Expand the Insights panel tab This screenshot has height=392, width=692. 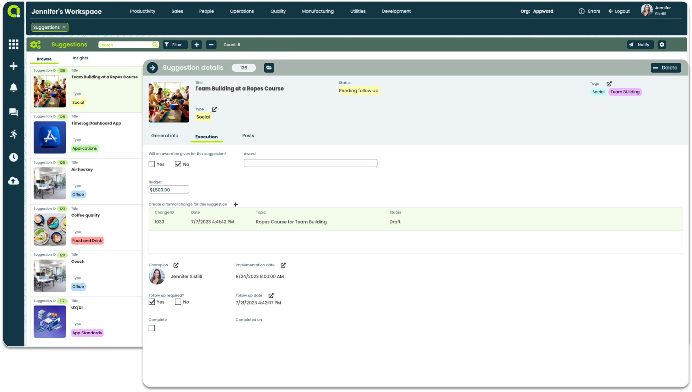(80, 58)
